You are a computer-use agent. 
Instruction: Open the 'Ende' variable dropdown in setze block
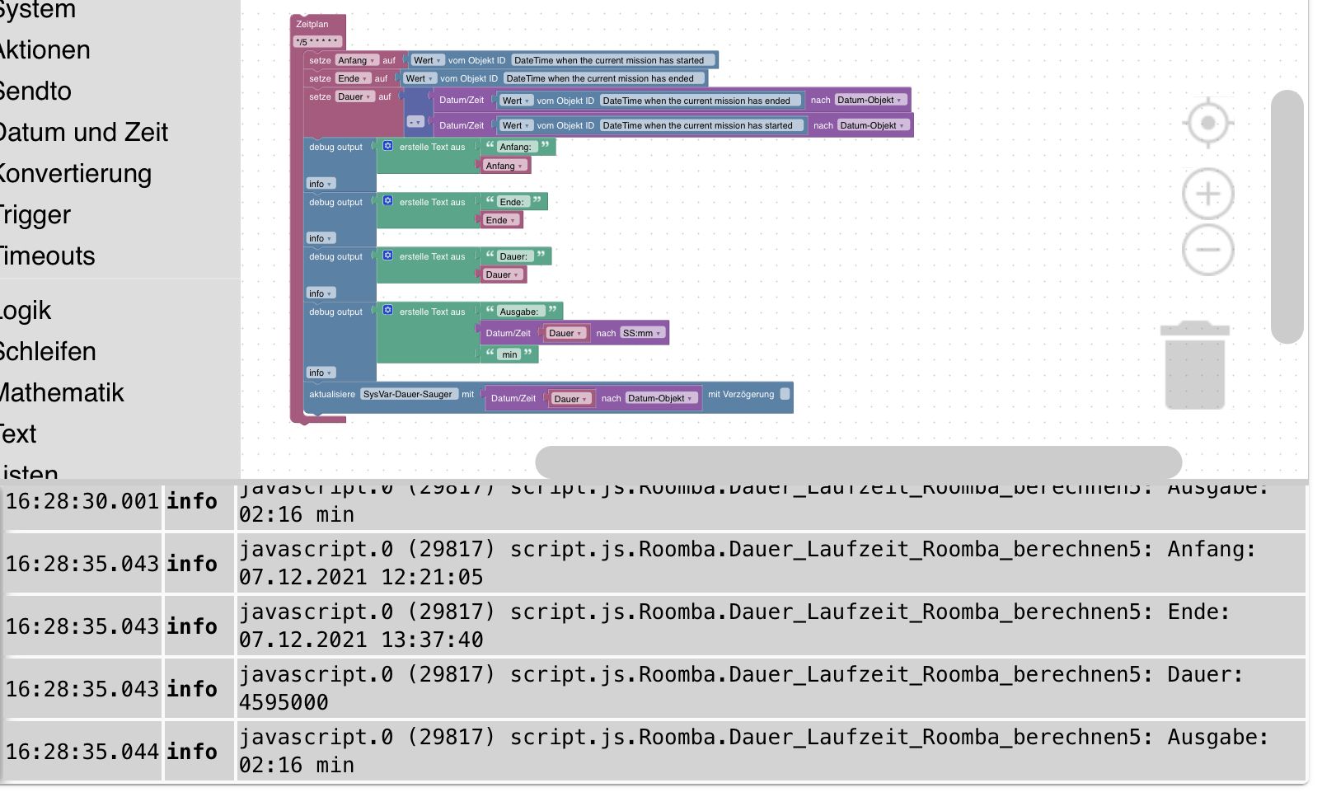click(x=352, y=78)
